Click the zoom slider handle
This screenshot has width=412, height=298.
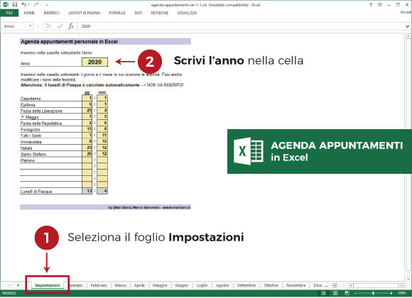coord(373,293)
